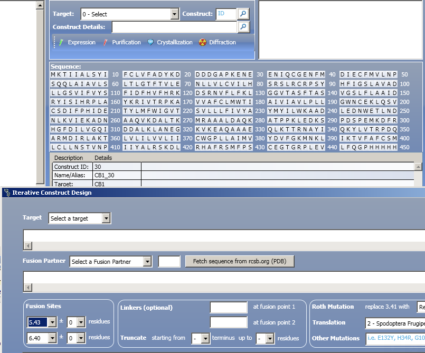Select the Construct ID value 30 cell
Screen dimensions: 425x353
[x=117, y=167]
